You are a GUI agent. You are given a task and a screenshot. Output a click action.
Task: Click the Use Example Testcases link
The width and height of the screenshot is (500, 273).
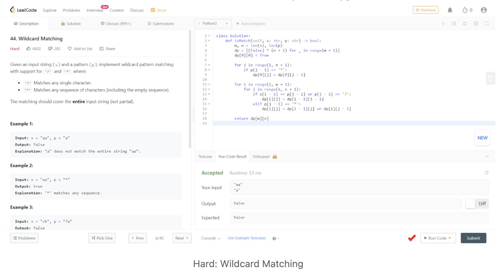[247, 238]
